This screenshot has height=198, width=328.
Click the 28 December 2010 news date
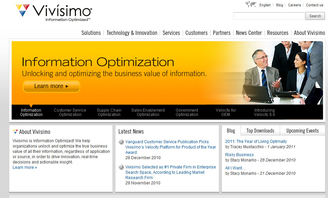click(x=143, y=158)
